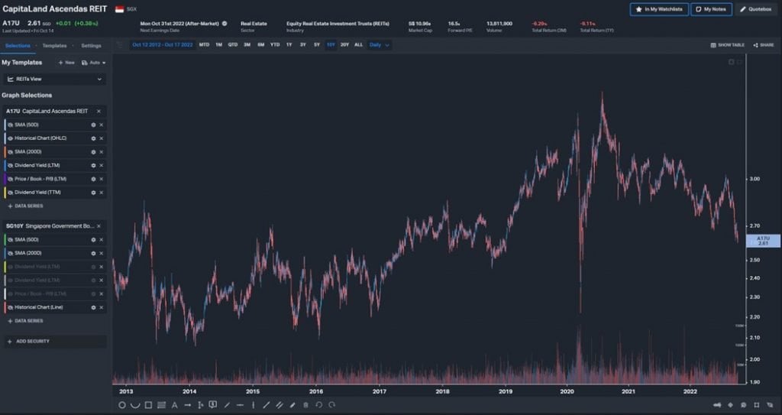Add data series under SG10Y Singapore Government Bond

pos(25,321)
